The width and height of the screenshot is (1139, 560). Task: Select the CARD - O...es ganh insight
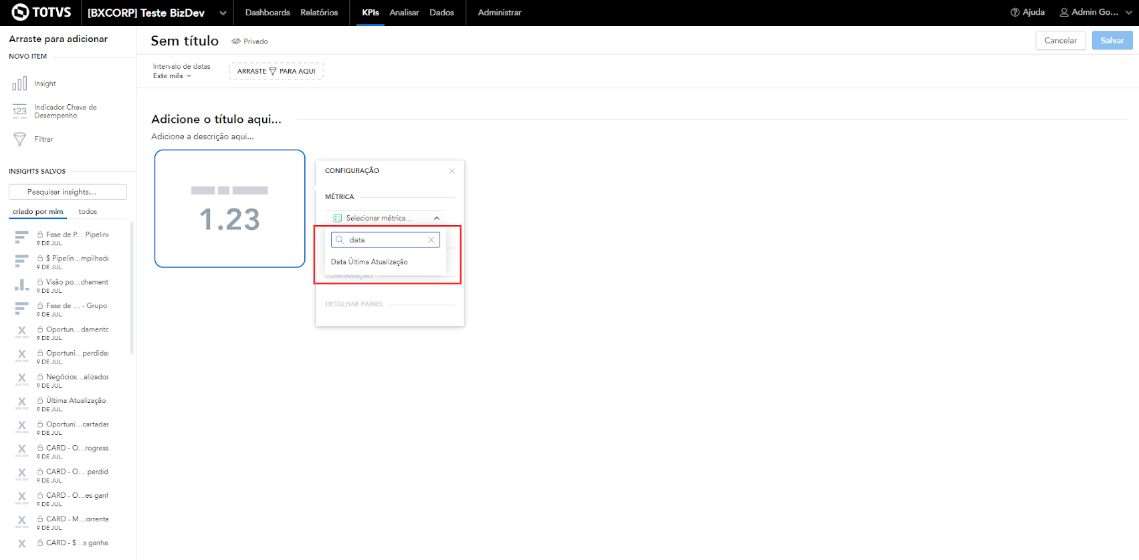(62, 499)
